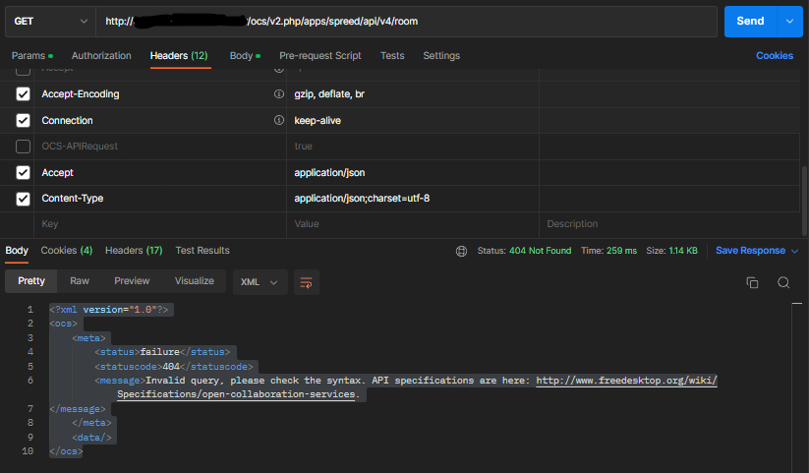
Task: Click the copy response icon
Action: pos(752,282)
